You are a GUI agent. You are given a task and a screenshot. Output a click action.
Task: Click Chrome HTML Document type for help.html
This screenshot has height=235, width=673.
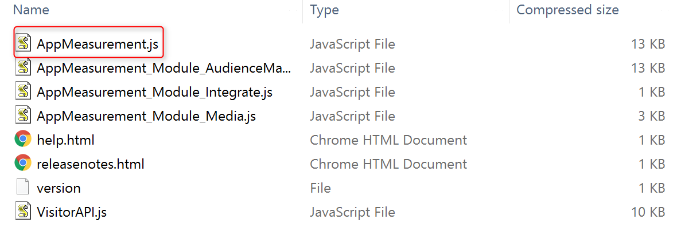point(388,140)
